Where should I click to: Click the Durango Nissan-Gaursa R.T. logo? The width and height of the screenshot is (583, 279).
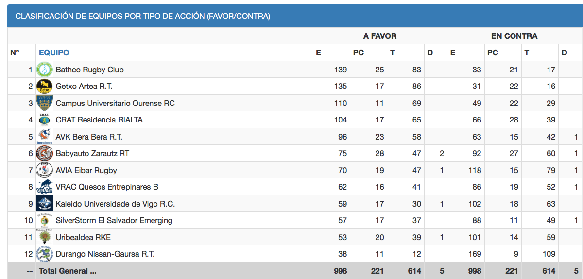coord(45,254)
